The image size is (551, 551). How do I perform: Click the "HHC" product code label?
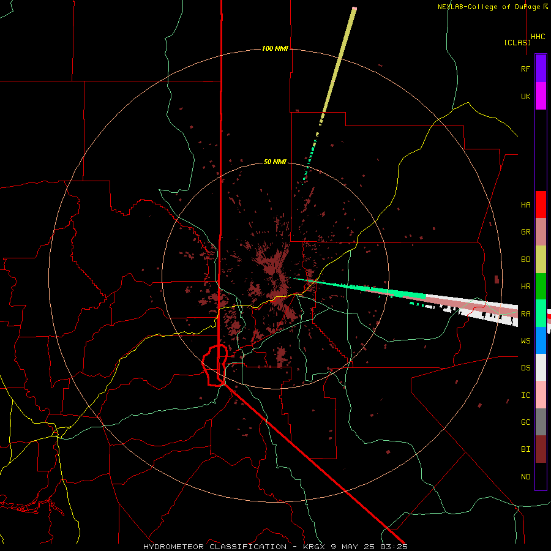[538, 36]
